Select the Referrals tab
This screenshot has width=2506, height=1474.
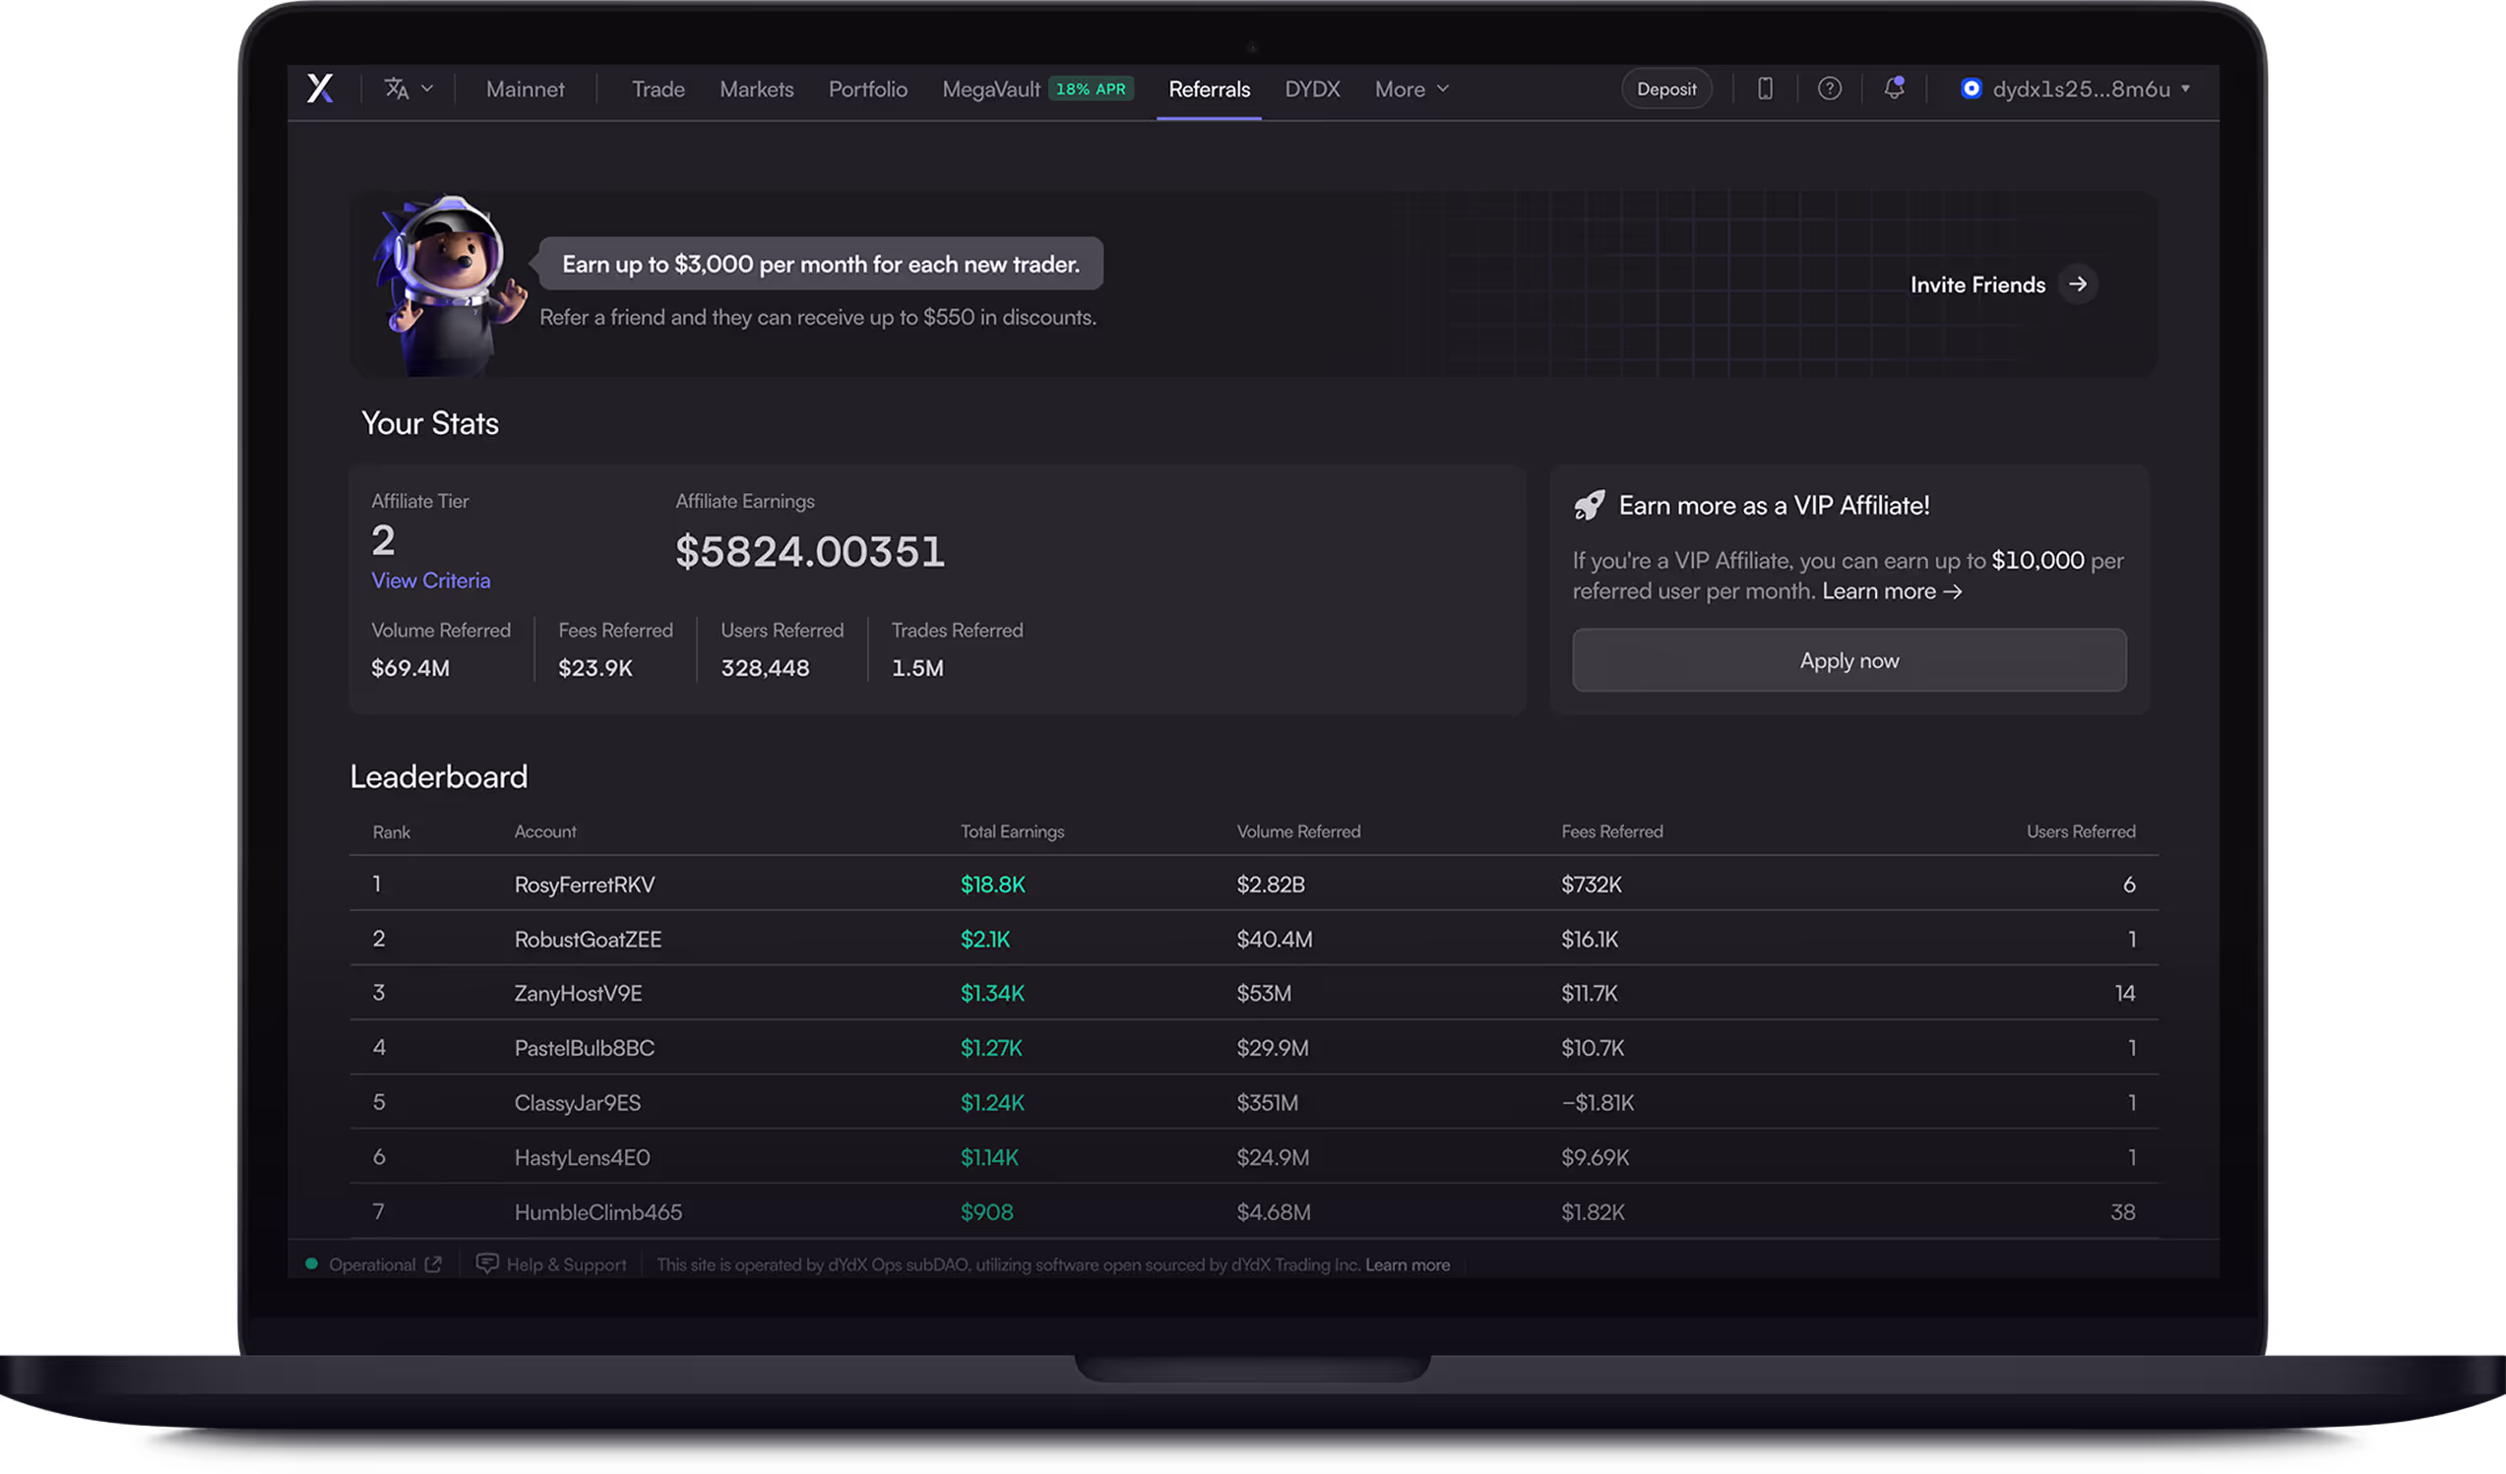pyautogui.click(x=1210, y=90)
